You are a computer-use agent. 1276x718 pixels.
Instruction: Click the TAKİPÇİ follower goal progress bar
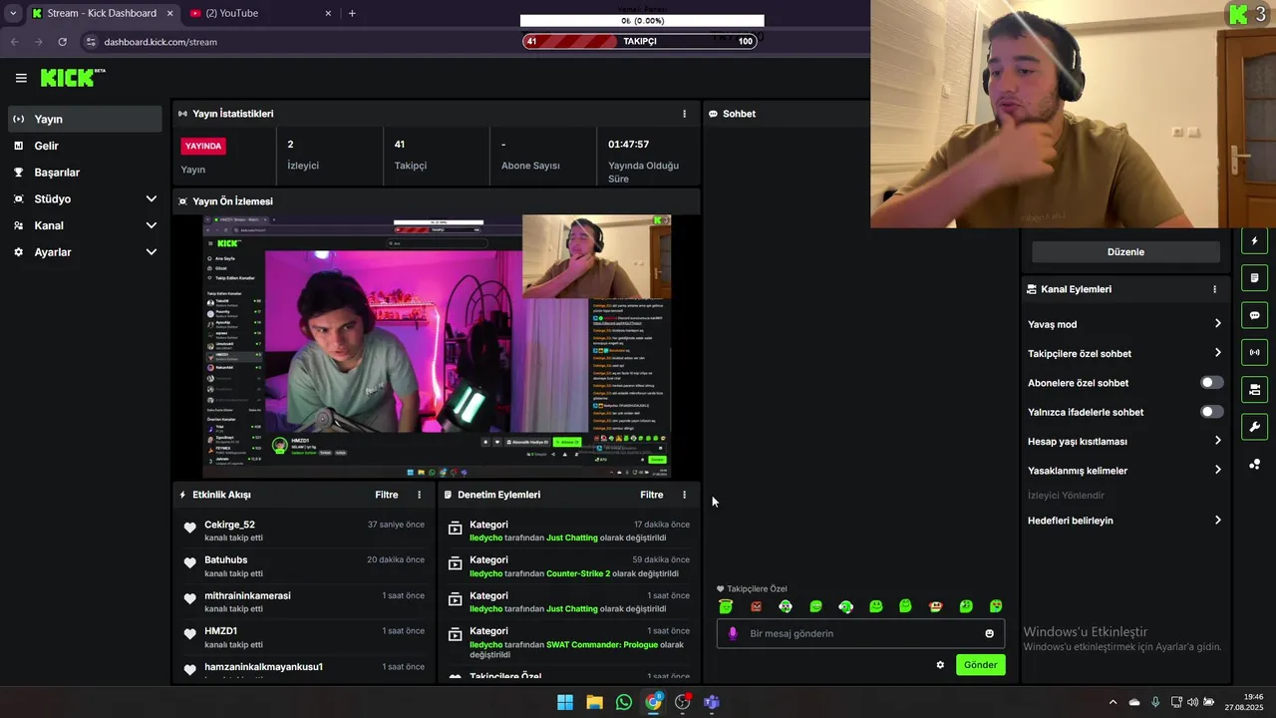(640, 41)
